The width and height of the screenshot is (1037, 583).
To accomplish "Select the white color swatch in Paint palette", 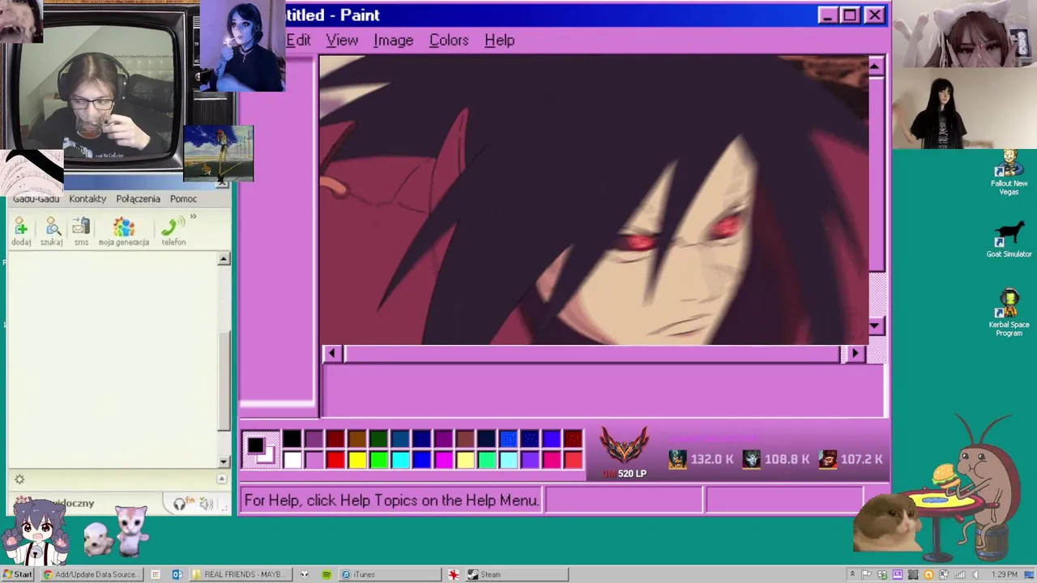I will (292, 460).
